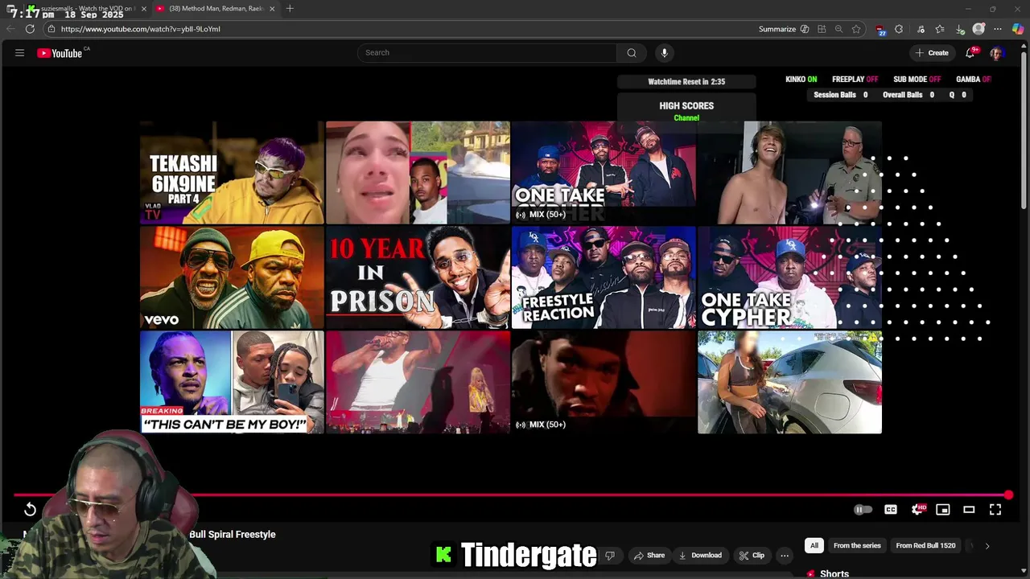Open a new browser tab
The image size is (1030, 579).
pyautogui.click(x=290, y=9)
